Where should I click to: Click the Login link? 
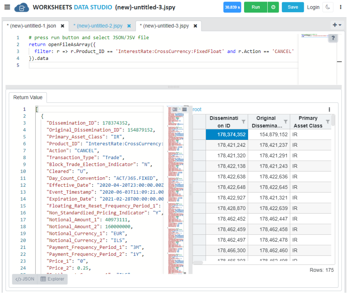(313, 7)
